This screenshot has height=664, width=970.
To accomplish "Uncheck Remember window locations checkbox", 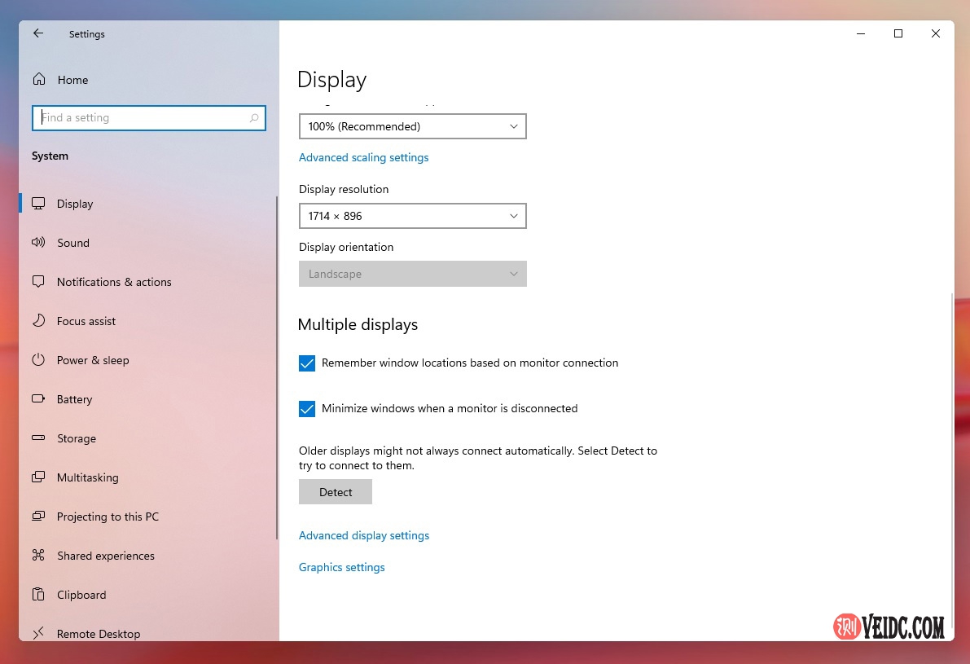I will [307, 363].
